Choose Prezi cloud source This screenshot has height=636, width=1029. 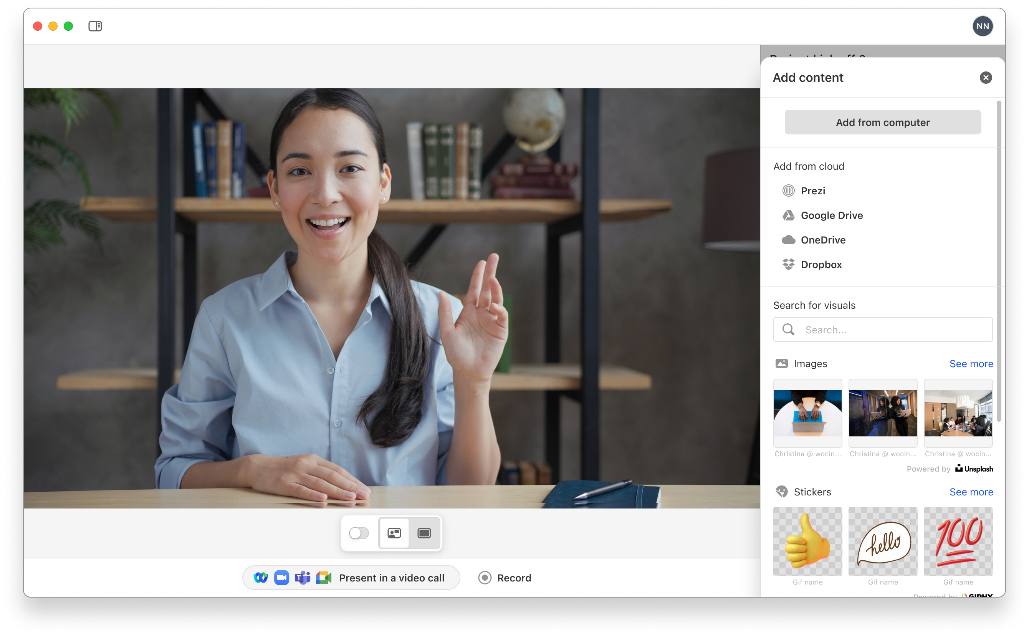click(x=812, y=191)
